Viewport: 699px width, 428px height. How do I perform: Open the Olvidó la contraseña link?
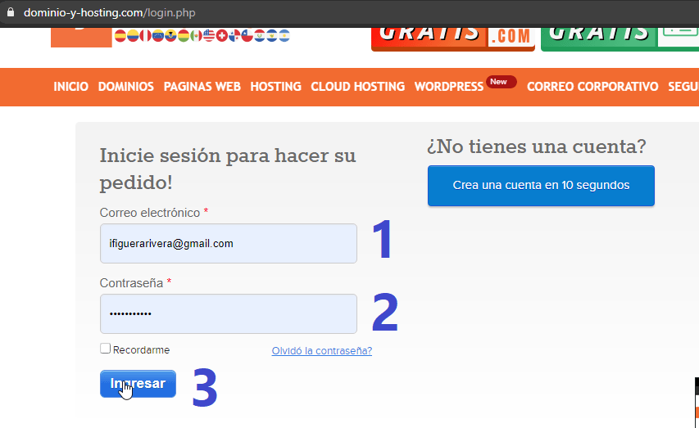tap(322, 351)
